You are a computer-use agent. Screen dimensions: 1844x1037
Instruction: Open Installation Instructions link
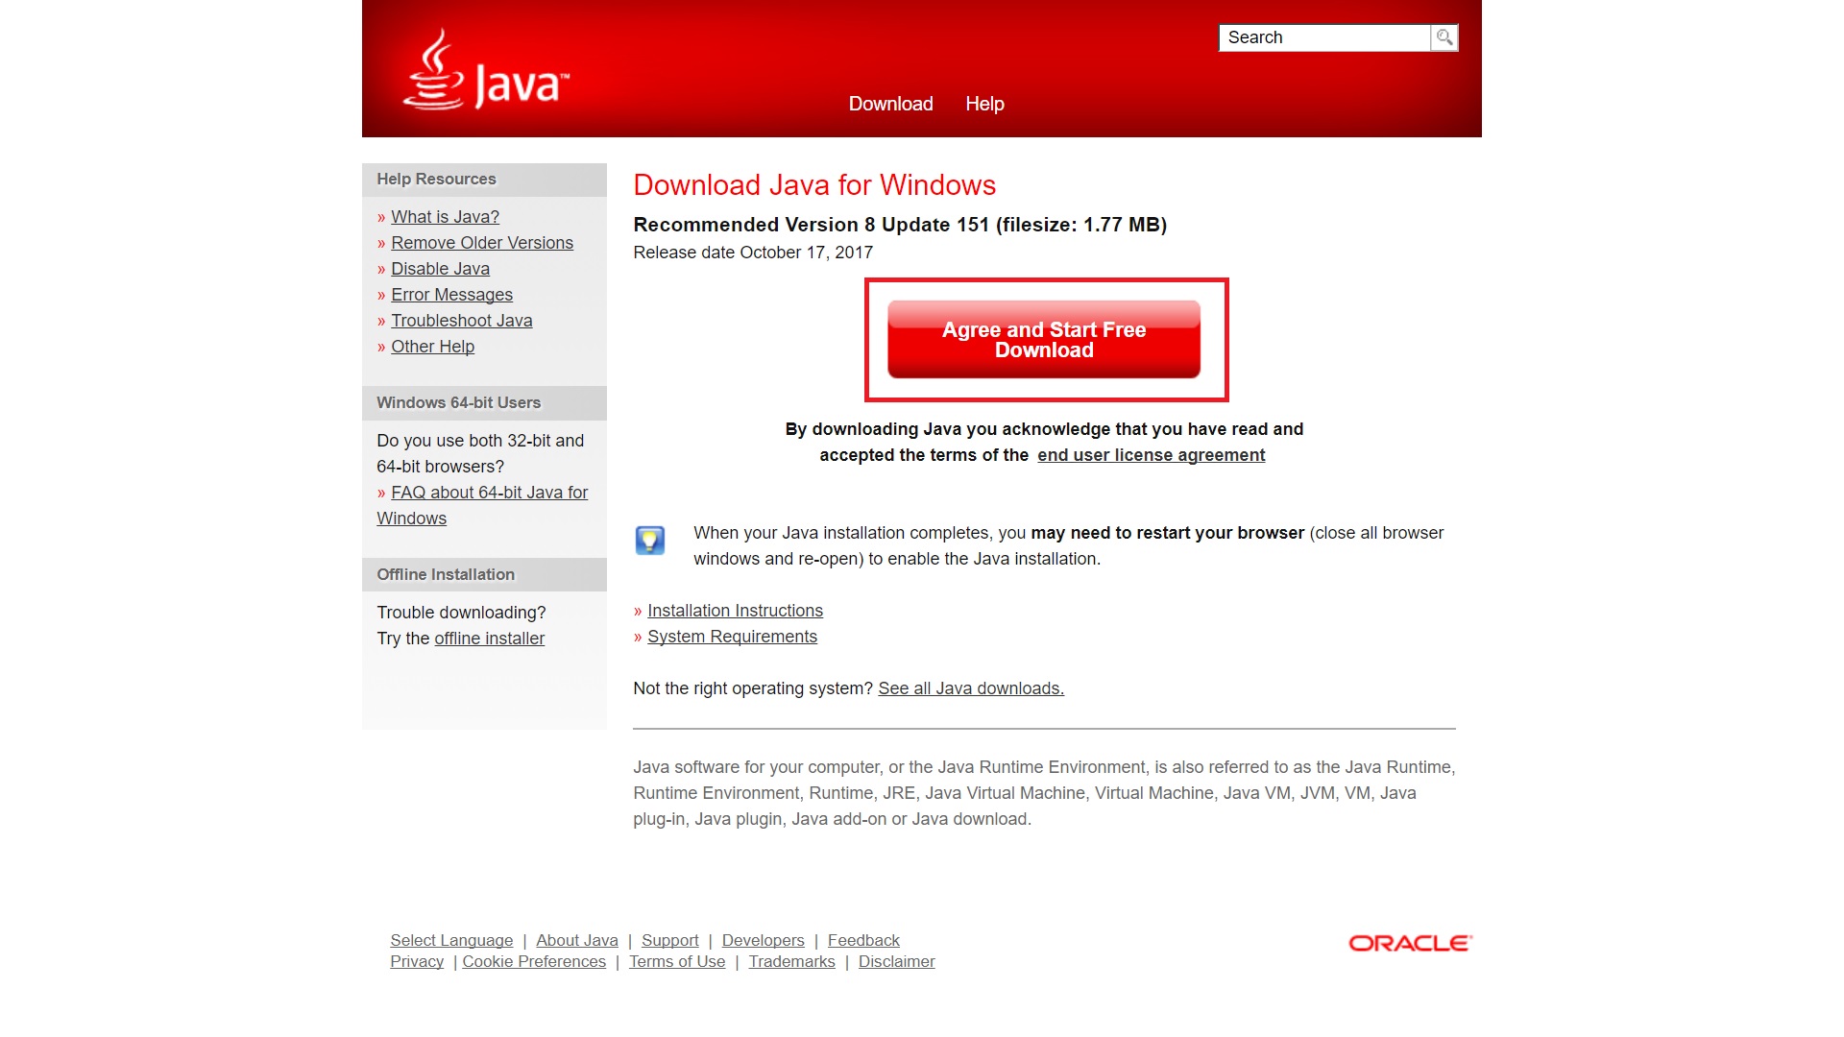click(x=735, y=611)
